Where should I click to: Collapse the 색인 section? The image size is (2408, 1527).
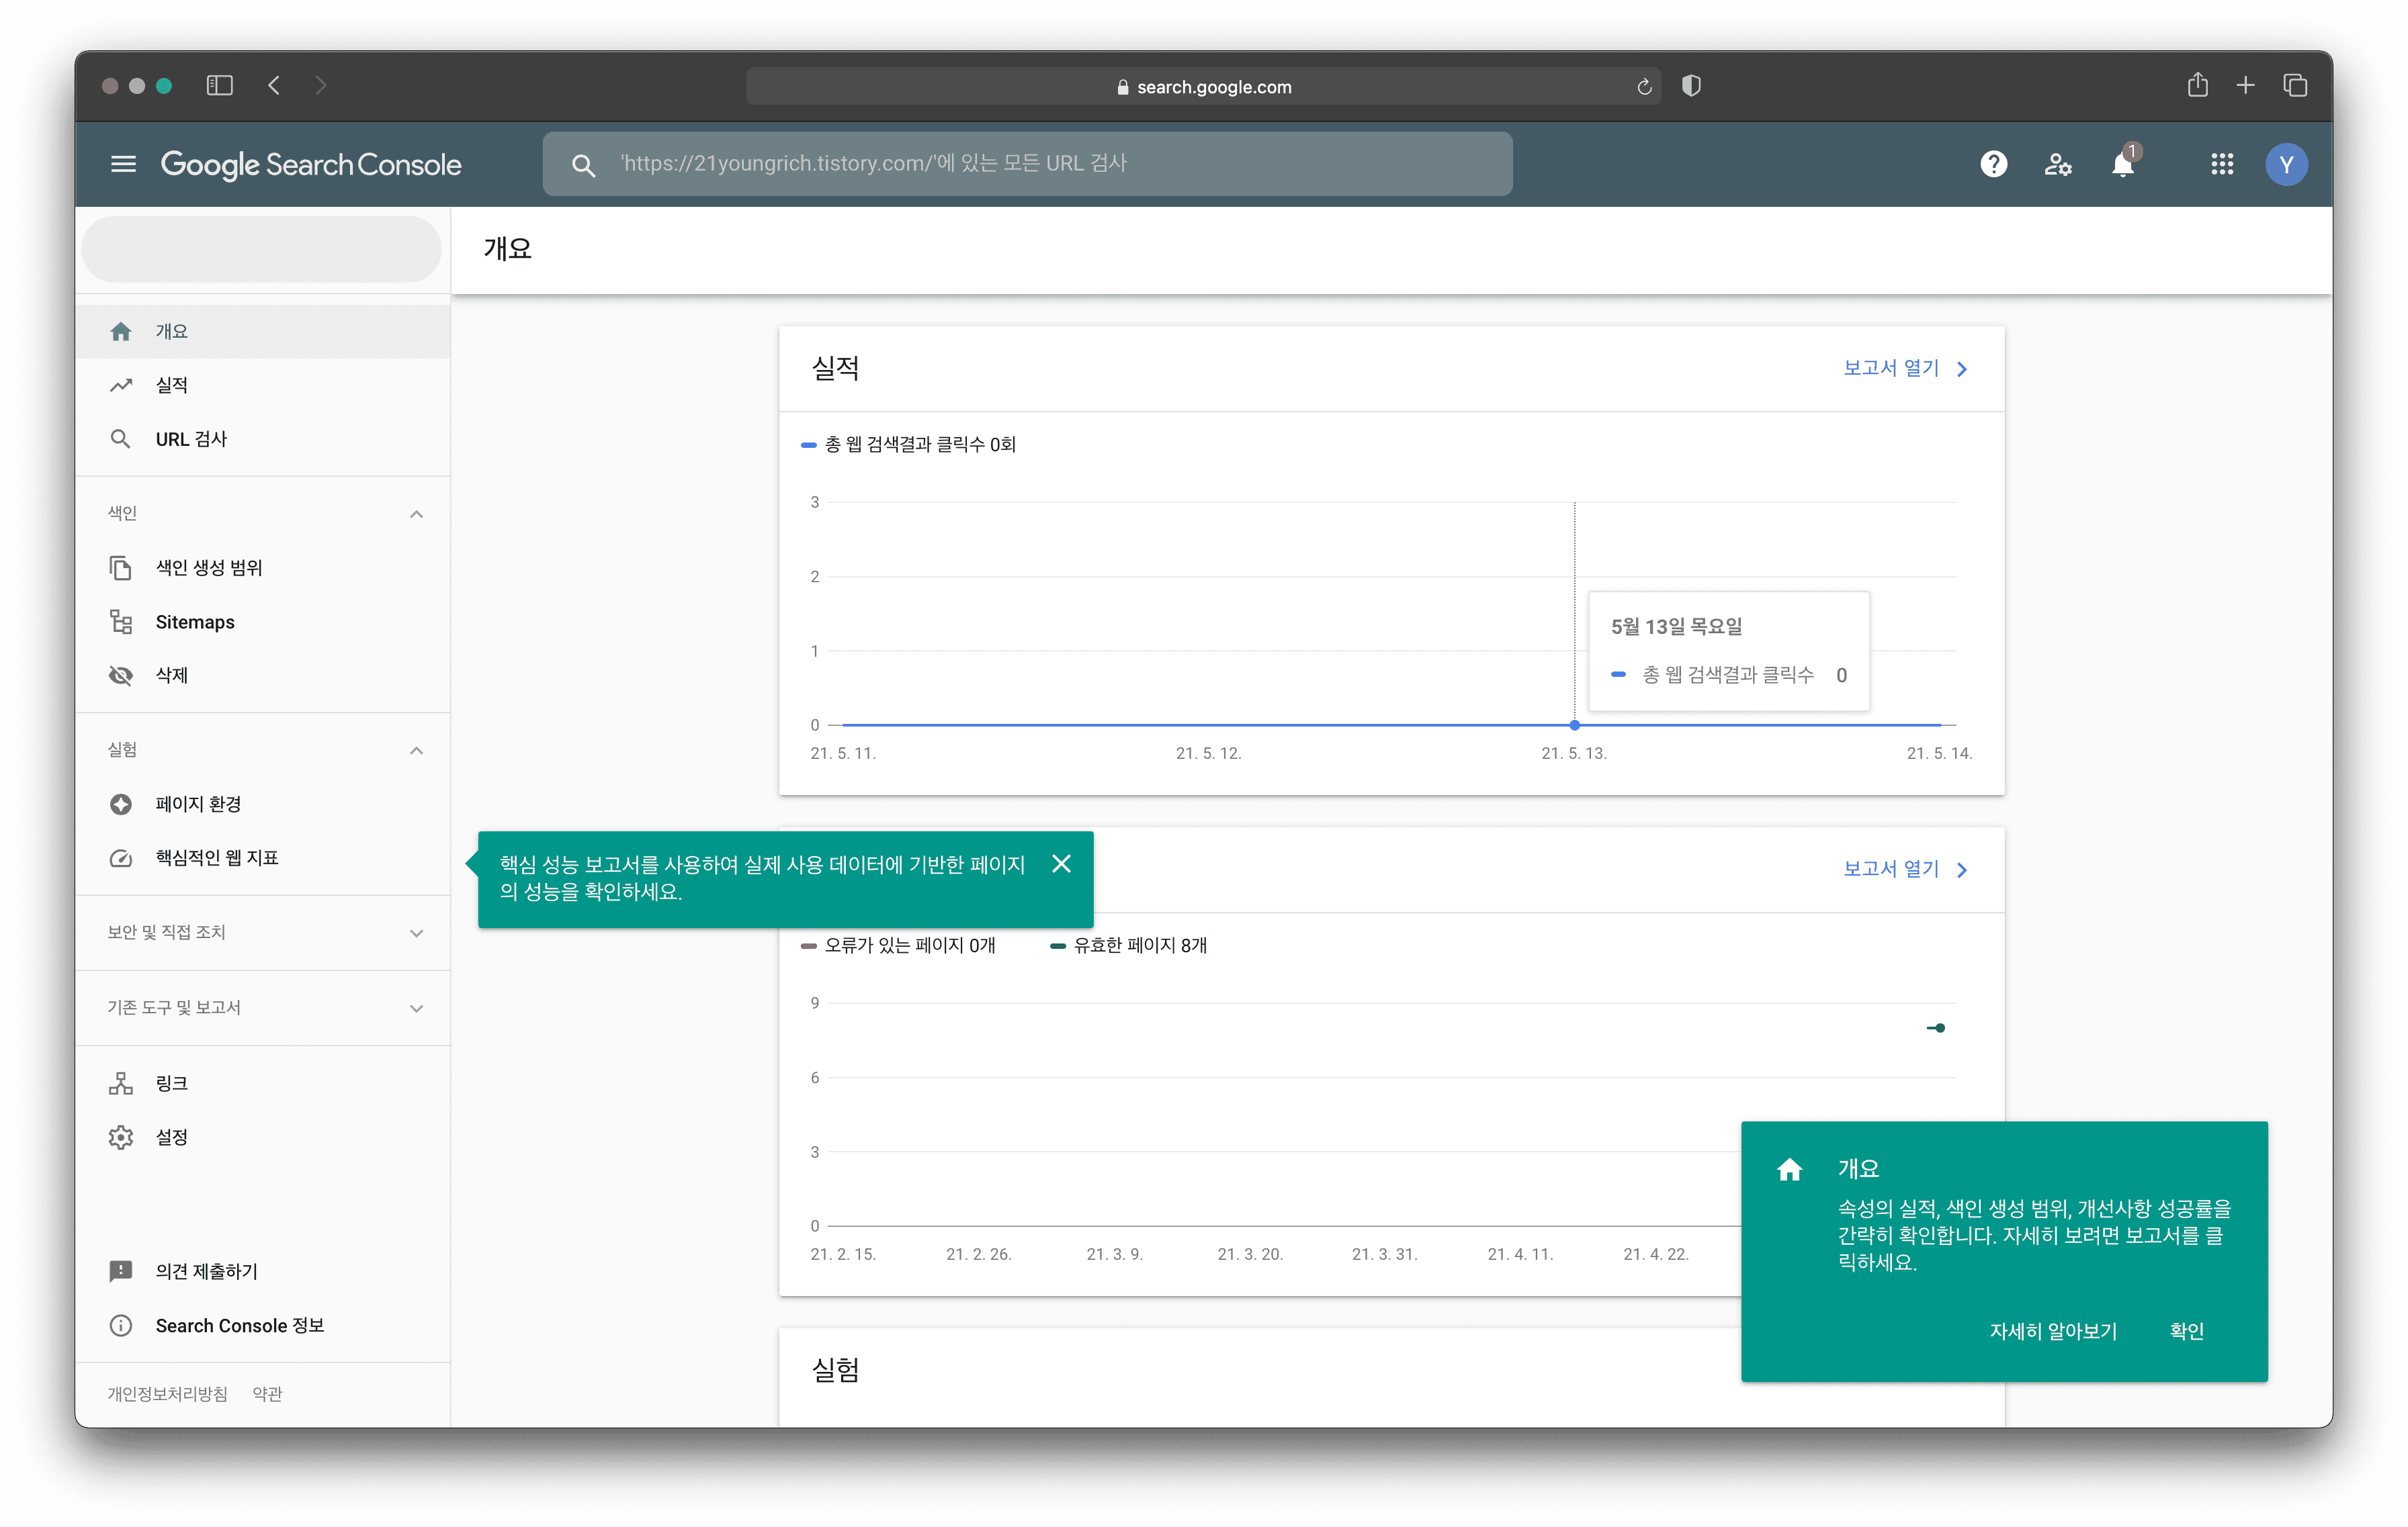[x=416, y=514]
